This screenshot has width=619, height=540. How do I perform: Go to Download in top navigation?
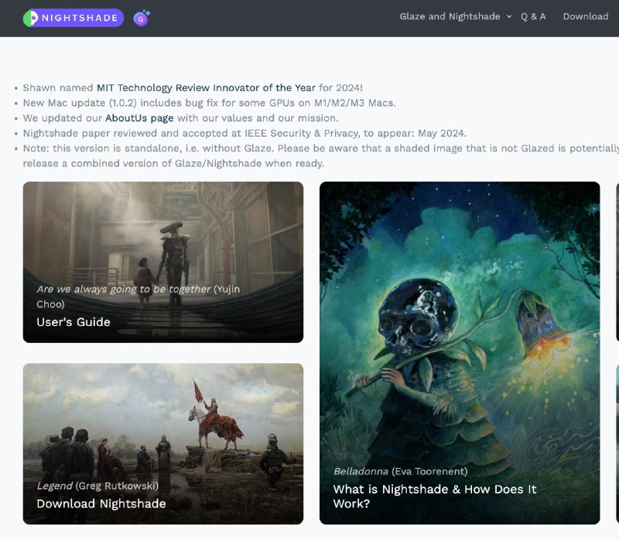(585, 16)
